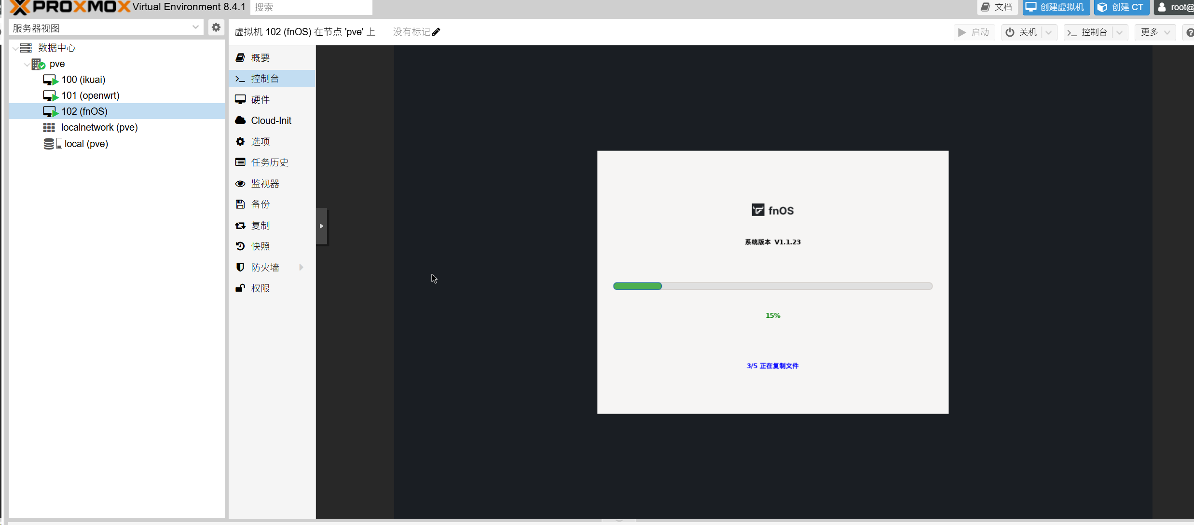Screen dimensions: 1194x525
Task: Open the 权限 permissions section
Action: point(261,288)
